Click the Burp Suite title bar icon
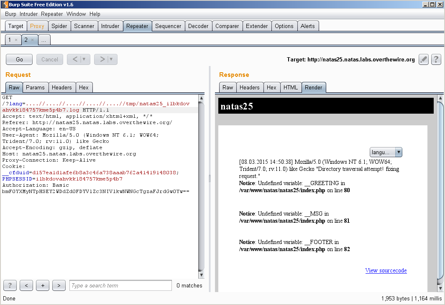 (x=5, y=4)
